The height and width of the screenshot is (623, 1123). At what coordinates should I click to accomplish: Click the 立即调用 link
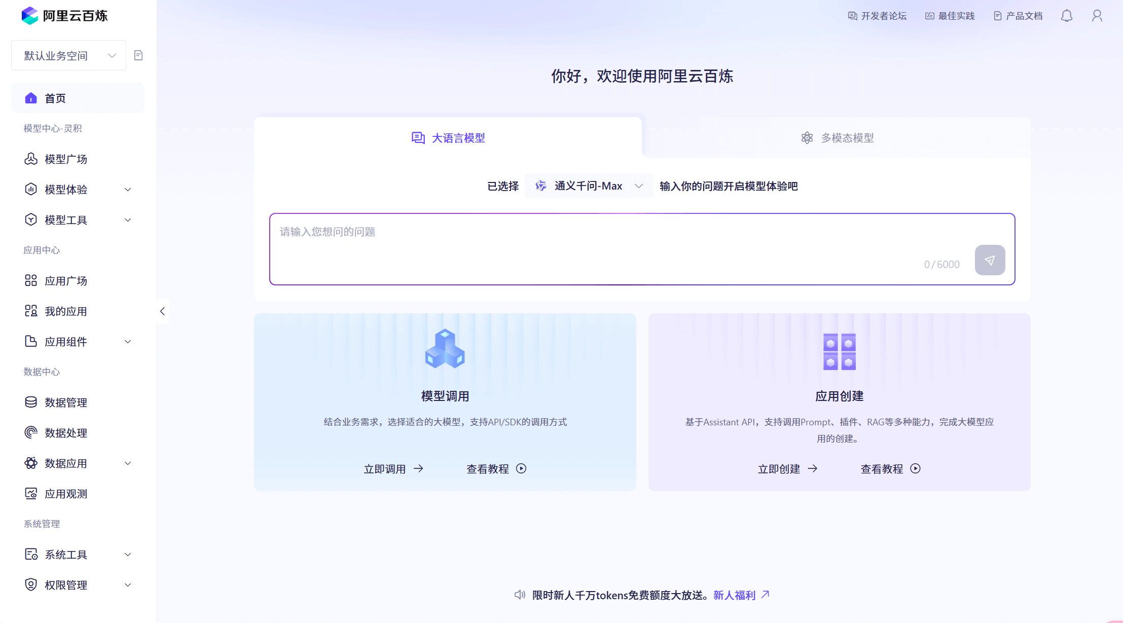point(393,469)
